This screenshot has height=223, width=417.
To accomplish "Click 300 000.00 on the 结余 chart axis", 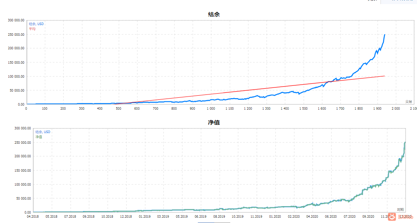I will 16,20.
